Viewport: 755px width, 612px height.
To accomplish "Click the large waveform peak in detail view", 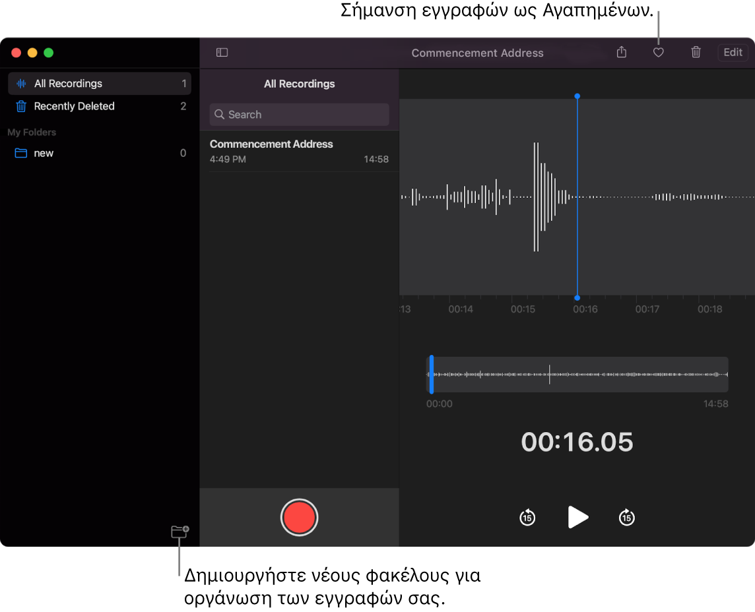I will (536, 197).
